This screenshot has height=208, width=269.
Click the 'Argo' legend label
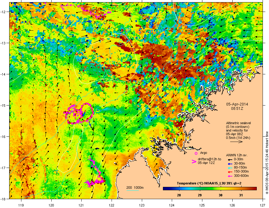point(204,153)
